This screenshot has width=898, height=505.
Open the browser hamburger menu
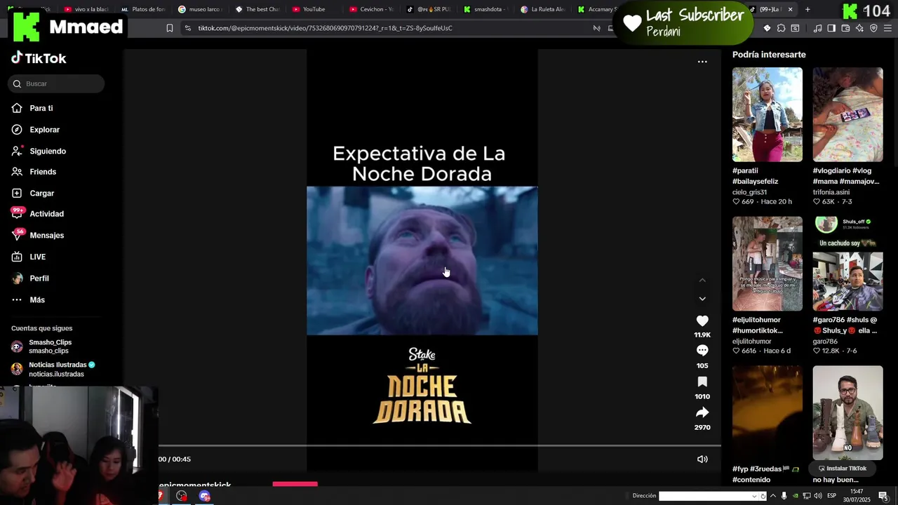(887, 28)
